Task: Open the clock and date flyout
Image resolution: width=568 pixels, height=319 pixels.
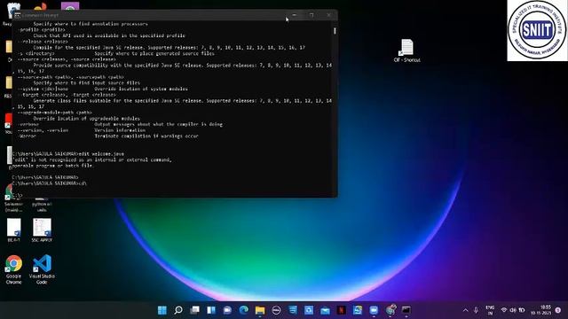Action: click(x=541, y=310)
